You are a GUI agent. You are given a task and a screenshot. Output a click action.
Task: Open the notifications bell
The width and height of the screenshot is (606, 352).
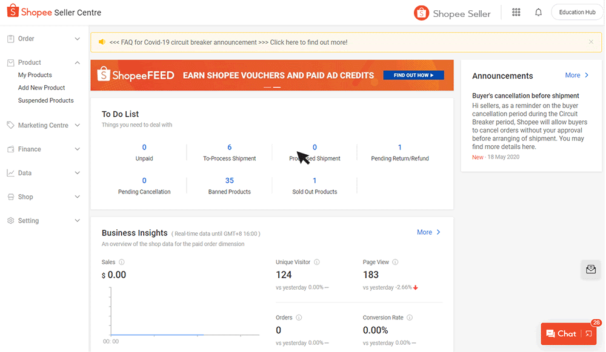pos(538,12)
